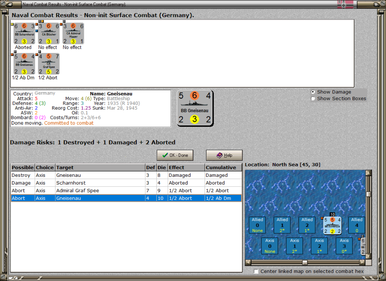The height and width of the screenshot is (281, 386).
Task: Select the BB Gneisenau counter in results
Action: [x=24, y=64]
